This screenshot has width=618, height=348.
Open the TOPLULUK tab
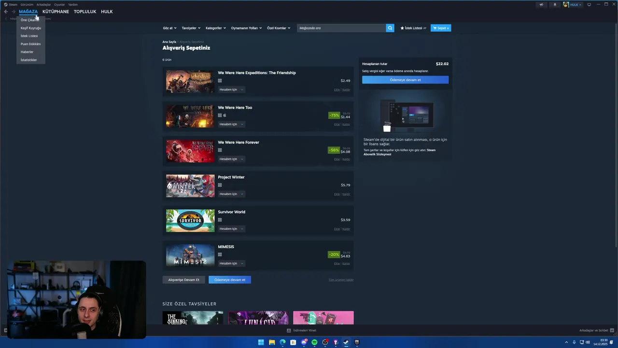click(x=85, y=12)
